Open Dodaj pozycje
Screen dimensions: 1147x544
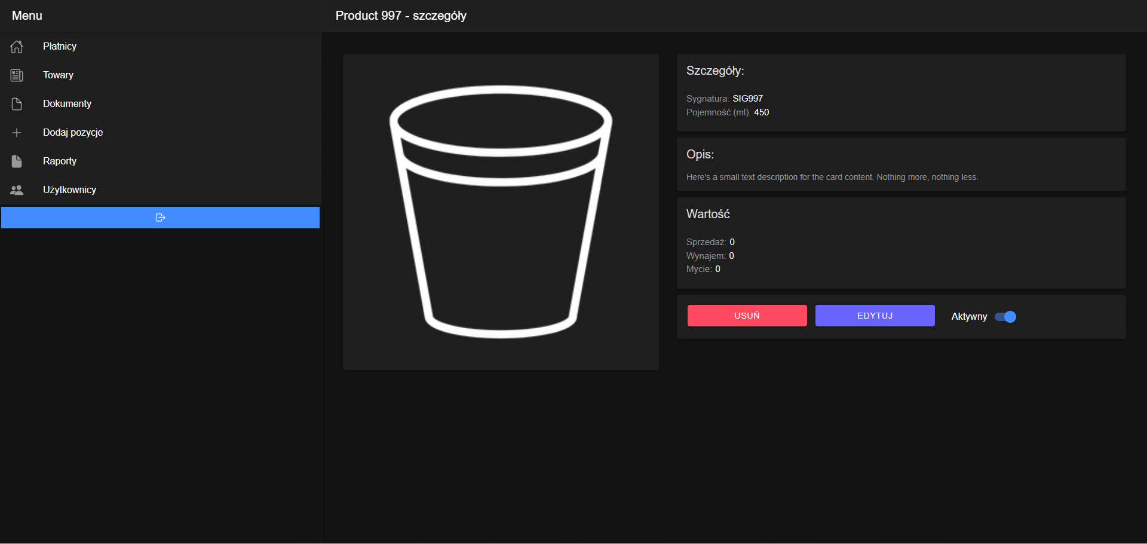coord(73,132)
